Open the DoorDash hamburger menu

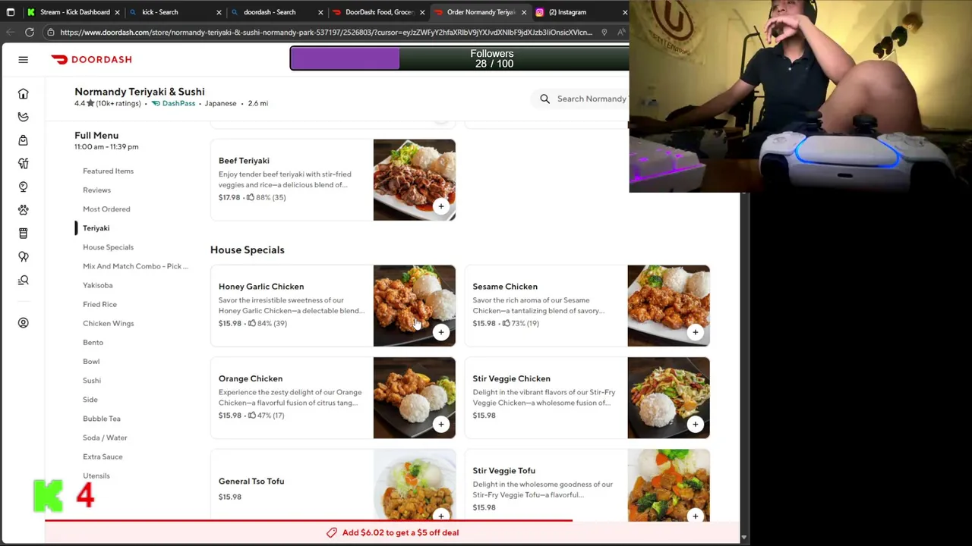(x=23, y=59)
